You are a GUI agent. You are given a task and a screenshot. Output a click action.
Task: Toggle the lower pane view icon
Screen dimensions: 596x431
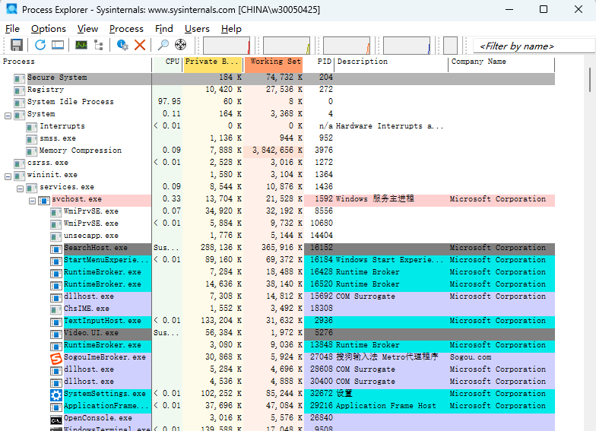pos(58,45)
